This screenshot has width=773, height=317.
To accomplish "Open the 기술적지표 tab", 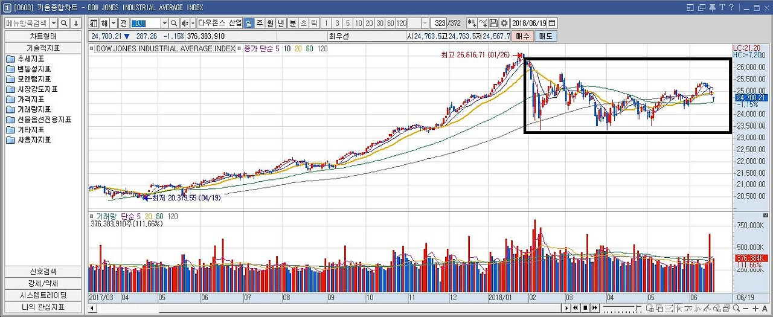I will [43, 48].
